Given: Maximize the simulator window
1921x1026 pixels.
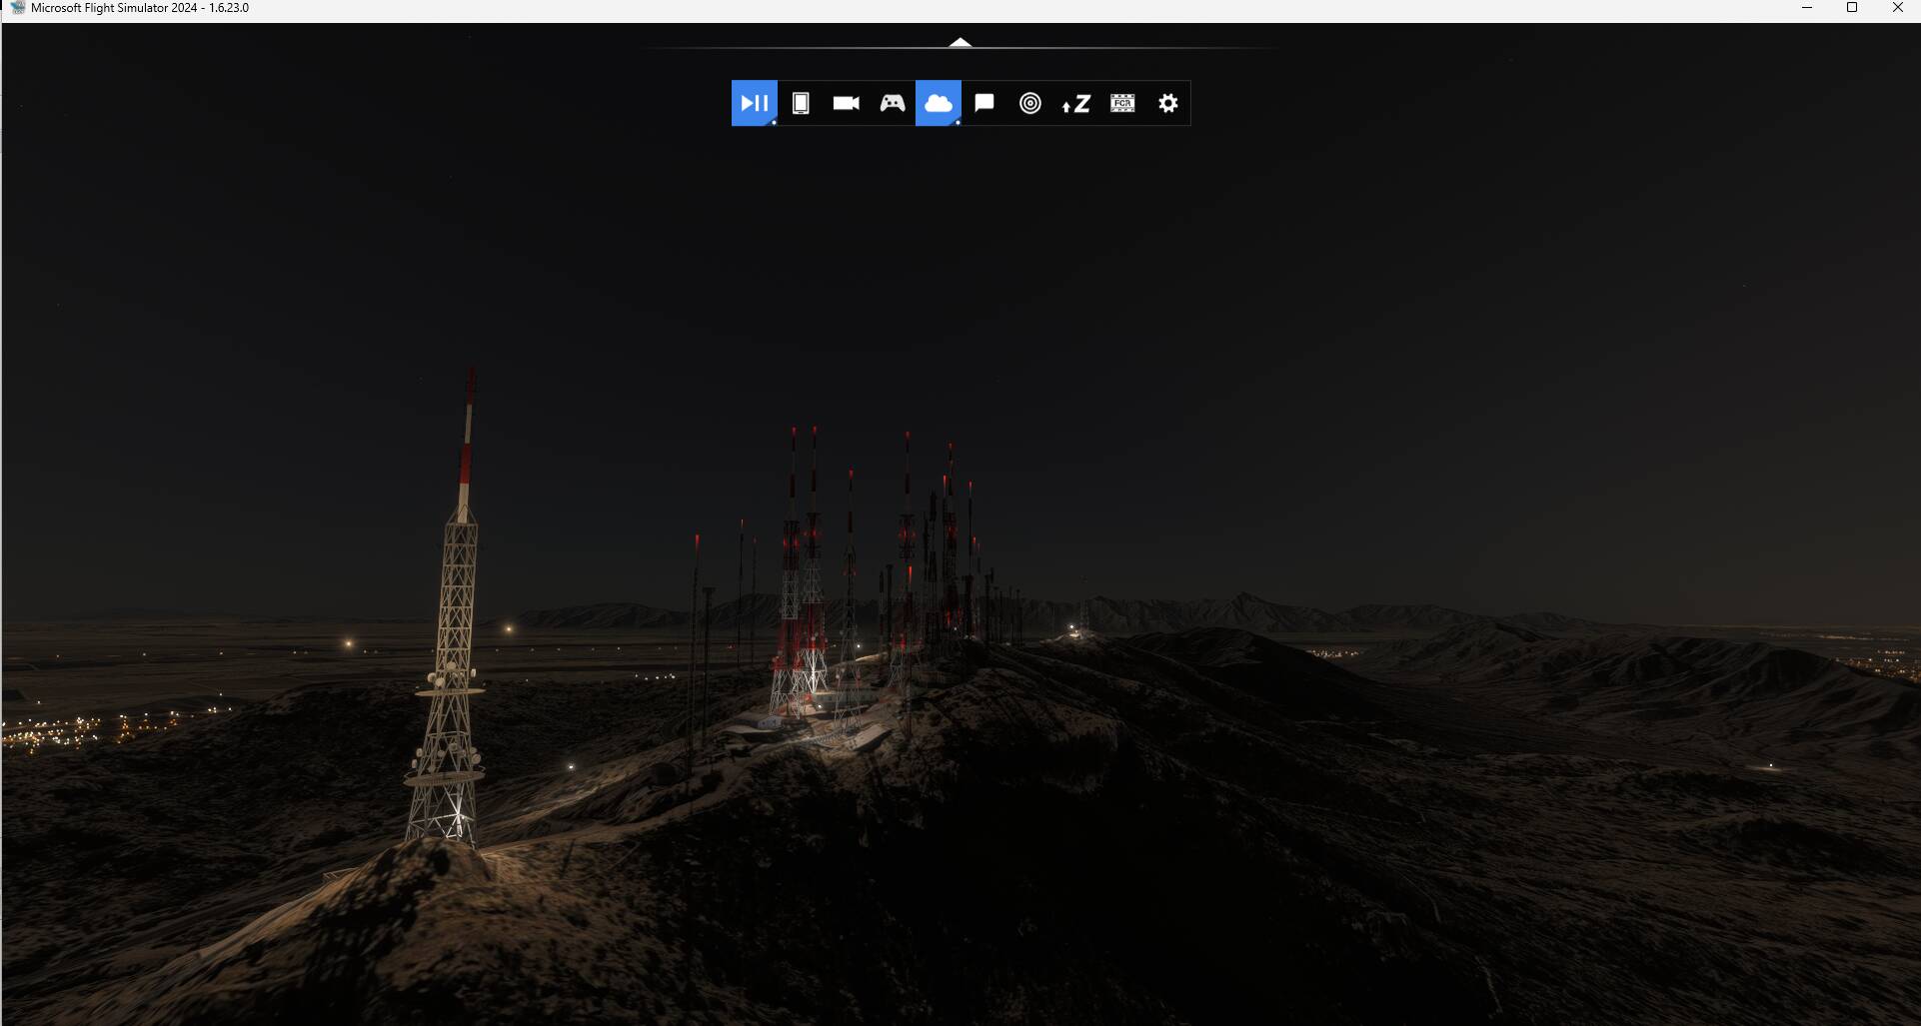Looking at the screenshot, I should click(1851, 8).
